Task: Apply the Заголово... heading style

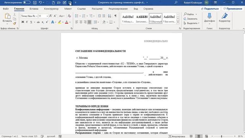Action: (142, 18)
